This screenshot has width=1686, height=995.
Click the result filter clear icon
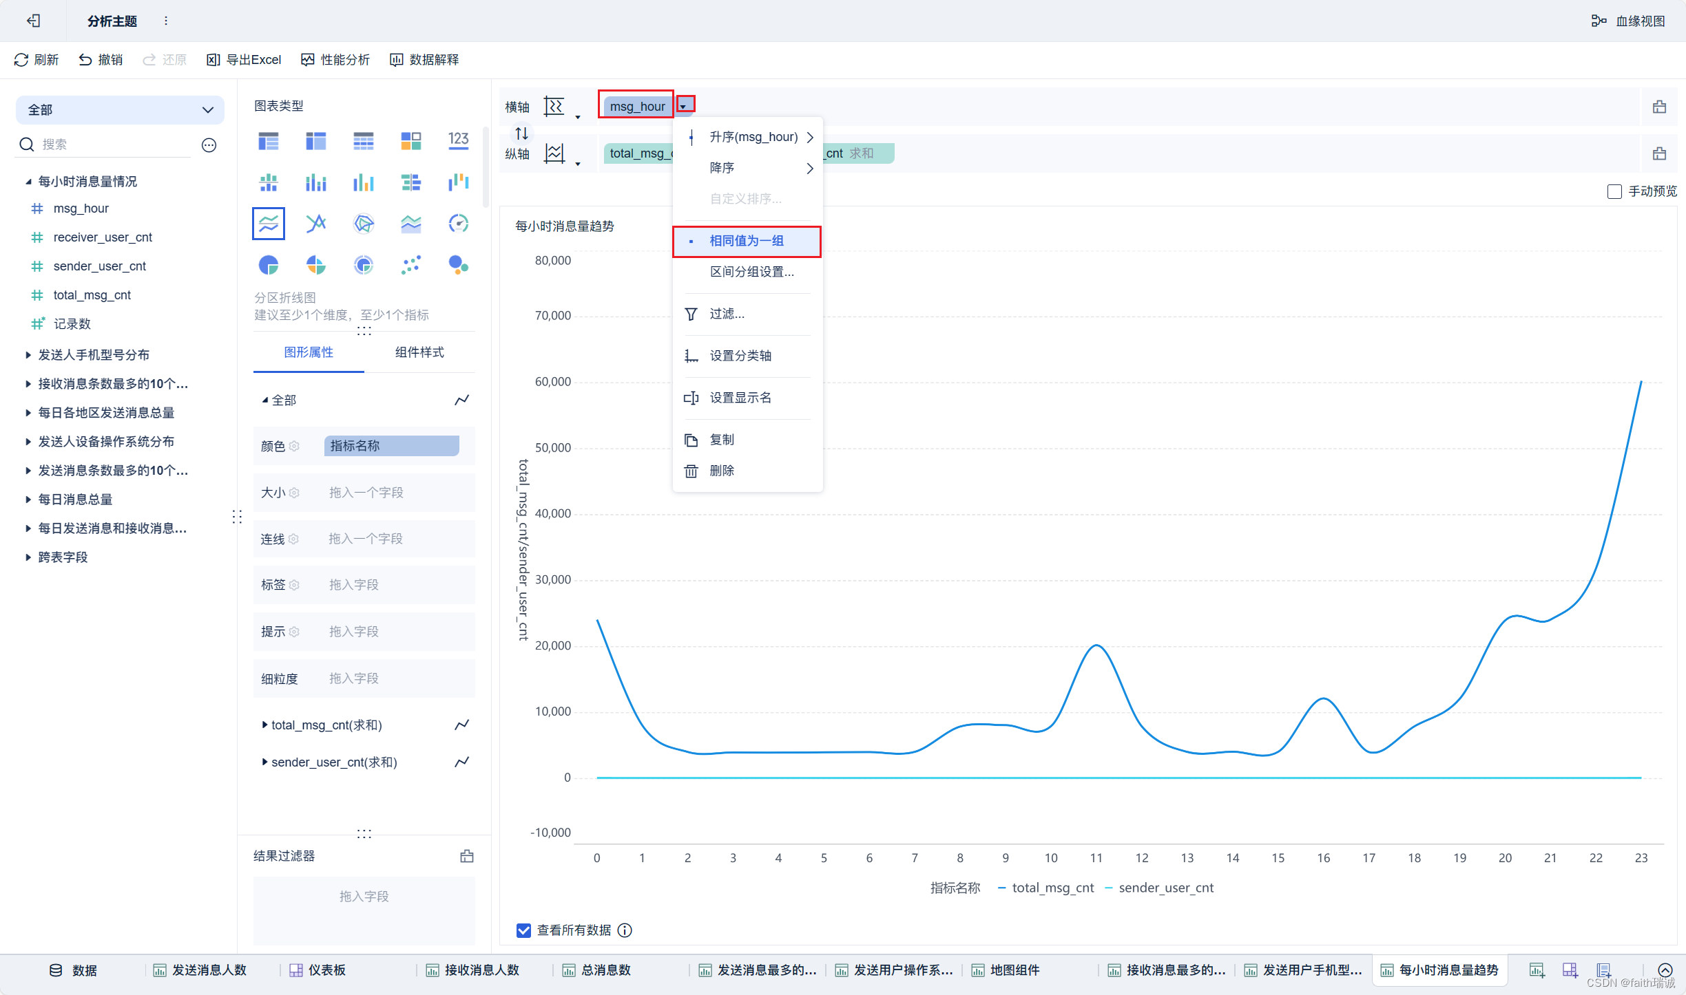tap(467, 856)
